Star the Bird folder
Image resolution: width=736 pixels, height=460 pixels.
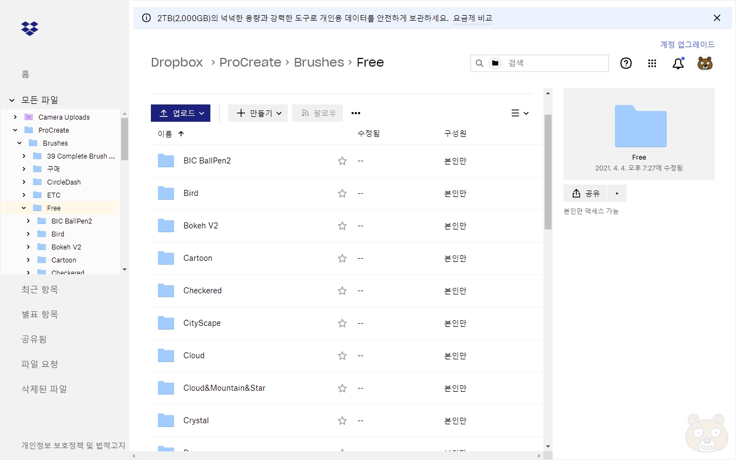point(342,193)
